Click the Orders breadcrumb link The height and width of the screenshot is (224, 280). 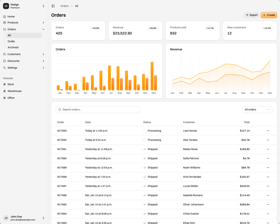(65, 6)
